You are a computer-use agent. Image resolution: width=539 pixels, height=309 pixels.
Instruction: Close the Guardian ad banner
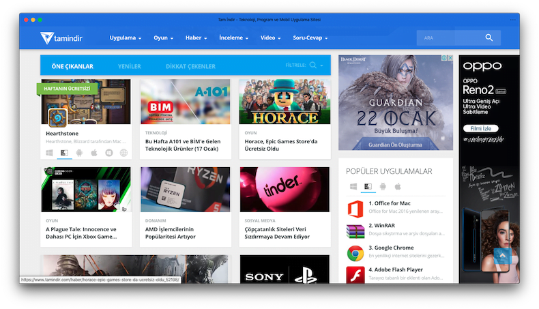pos(450,58)
